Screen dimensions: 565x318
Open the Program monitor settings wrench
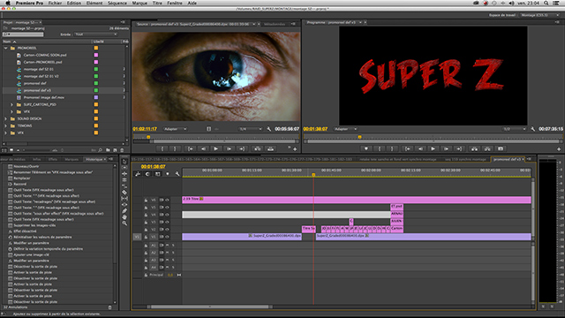(x=533, y=129)
